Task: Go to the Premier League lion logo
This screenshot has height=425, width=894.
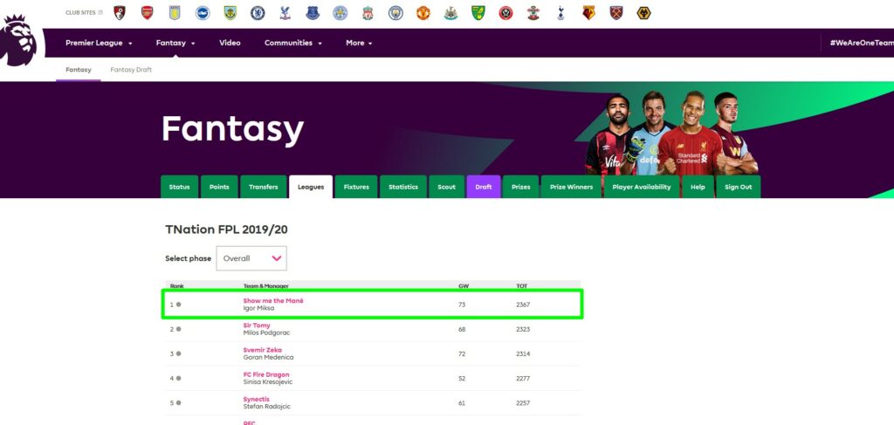Action: [x=18, y=40]
